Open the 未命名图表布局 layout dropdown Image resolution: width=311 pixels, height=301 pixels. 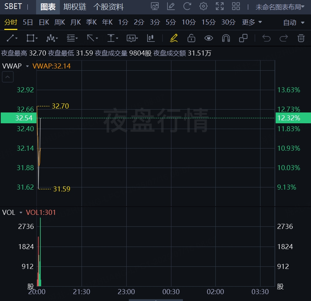tap(280, 7)
